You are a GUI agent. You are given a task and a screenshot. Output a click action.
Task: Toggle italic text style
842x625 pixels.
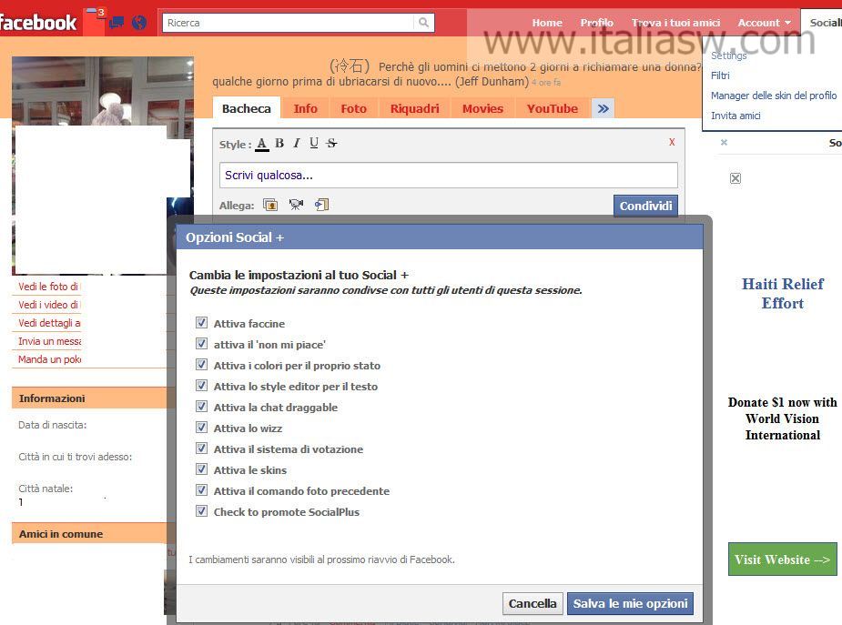pyautogui.click(x=297, y=143)
